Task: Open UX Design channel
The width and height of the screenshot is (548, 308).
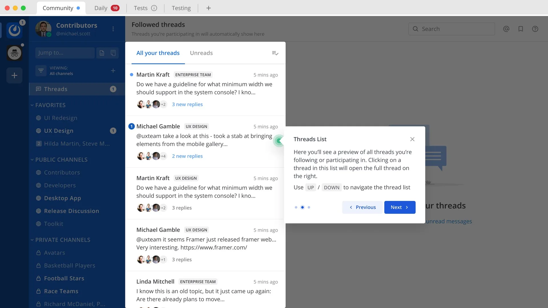Action: click(x=77, y=131)
